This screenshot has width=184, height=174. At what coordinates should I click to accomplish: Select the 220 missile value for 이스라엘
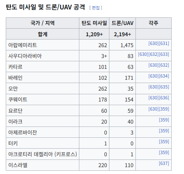[103, 165]
